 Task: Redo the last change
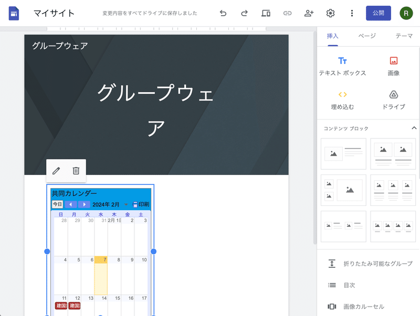coord(244,13)
